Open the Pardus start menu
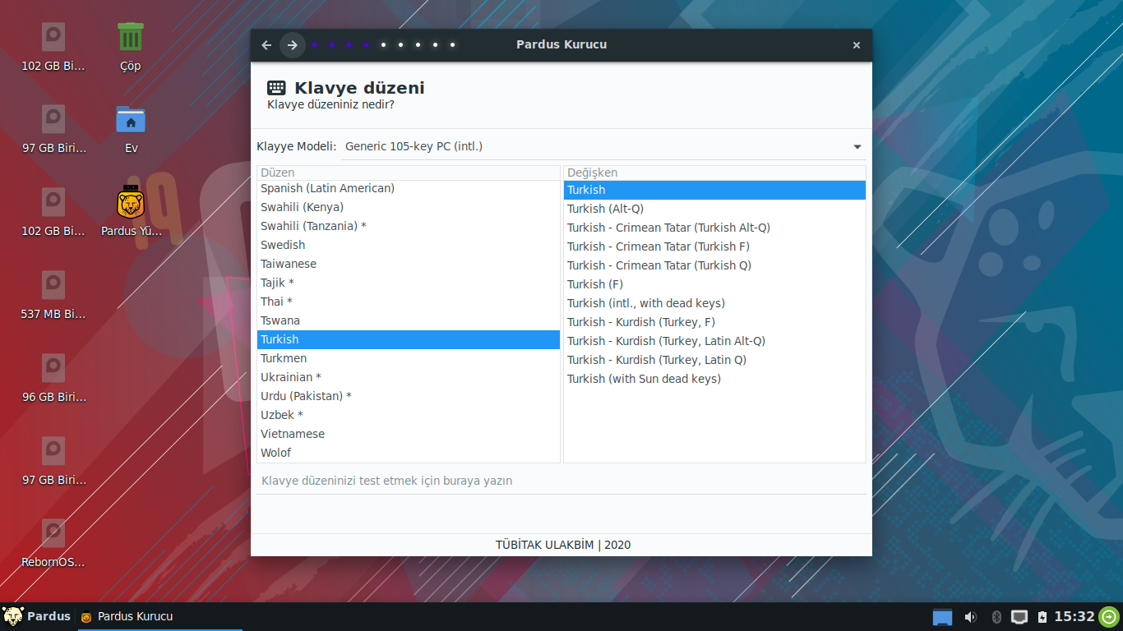 37,616
